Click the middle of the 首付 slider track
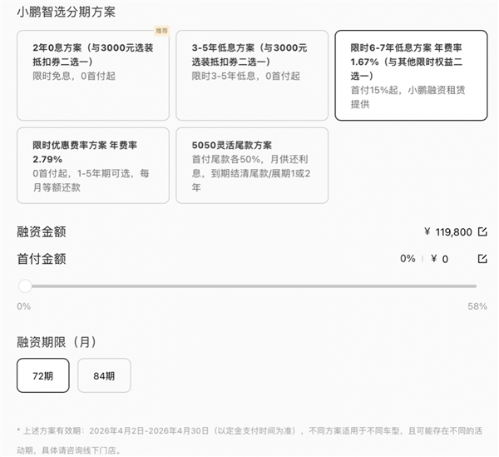Viewport: 499px width, 457px height. click(x=250, y=286)
